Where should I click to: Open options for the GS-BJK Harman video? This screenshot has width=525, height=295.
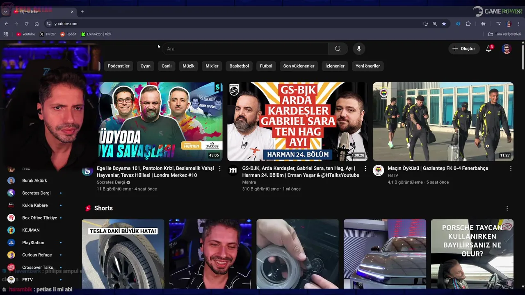[x=365, y=168]
